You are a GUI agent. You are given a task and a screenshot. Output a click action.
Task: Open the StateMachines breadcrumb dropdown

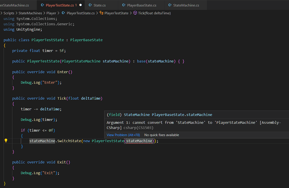click(x=30, y=13)
